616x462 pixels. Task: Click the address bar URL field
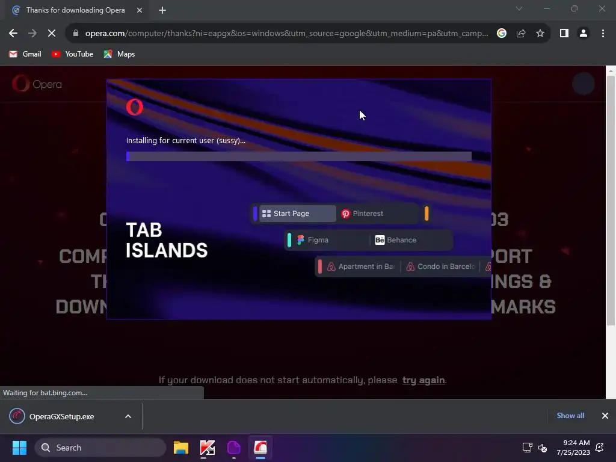(287, 34)
